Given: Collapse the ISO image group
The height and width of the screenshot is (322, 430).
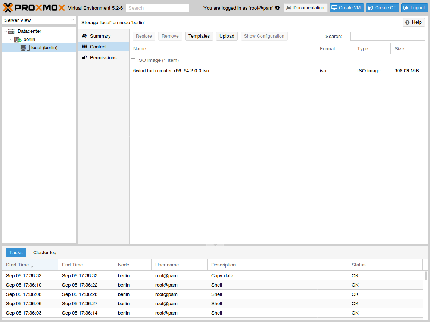Looking at the screenshot, I should [x=133, y=60].
